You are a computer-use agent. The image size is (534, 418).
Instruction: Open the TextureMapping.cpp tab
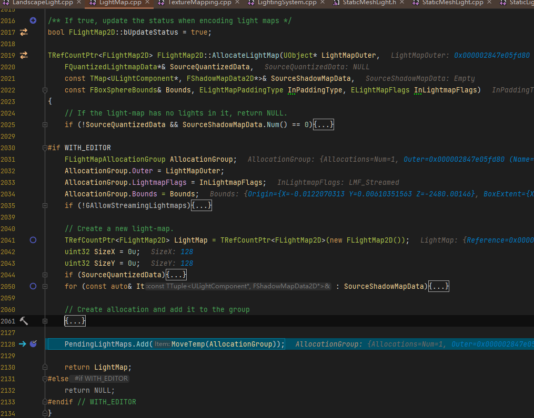199,3
